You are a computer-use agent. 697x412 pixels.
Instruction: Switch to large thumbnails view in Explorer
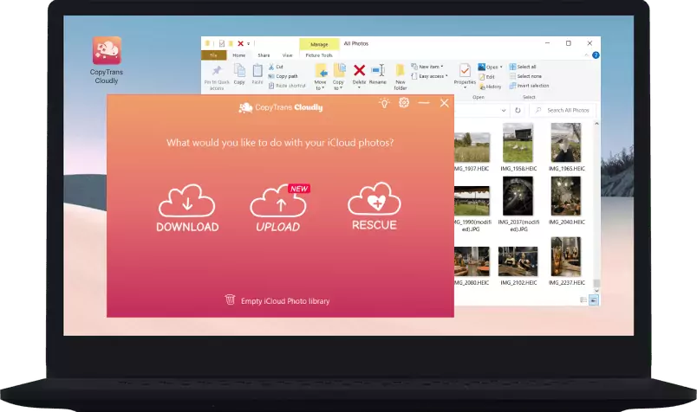(594, 300)
